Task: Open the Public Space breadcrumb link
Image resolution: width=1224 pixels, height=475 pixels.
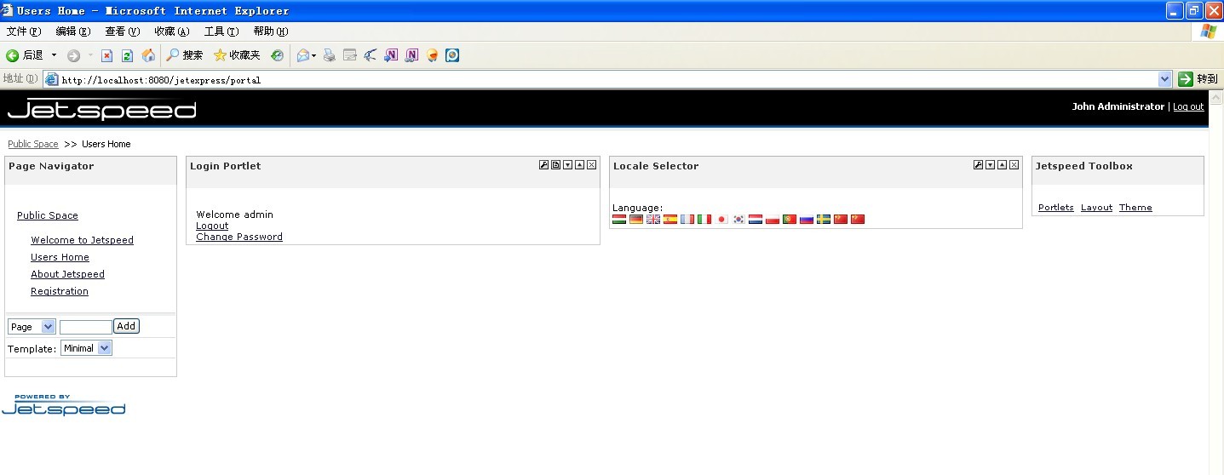Action: pyautogui.click(x=33, y=144)
